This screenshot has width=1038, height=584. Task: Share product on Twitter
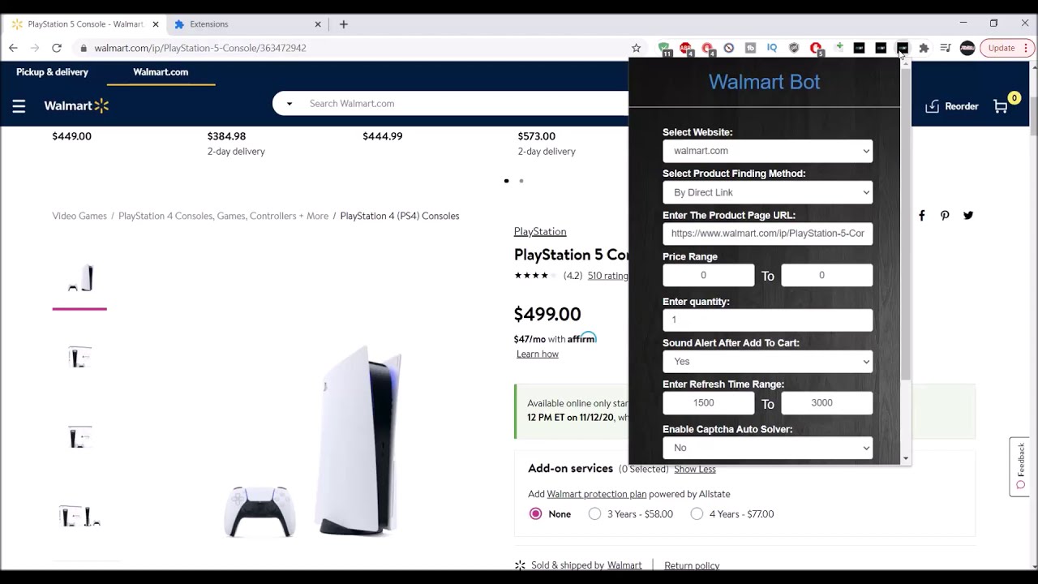[x=968, y=216]
